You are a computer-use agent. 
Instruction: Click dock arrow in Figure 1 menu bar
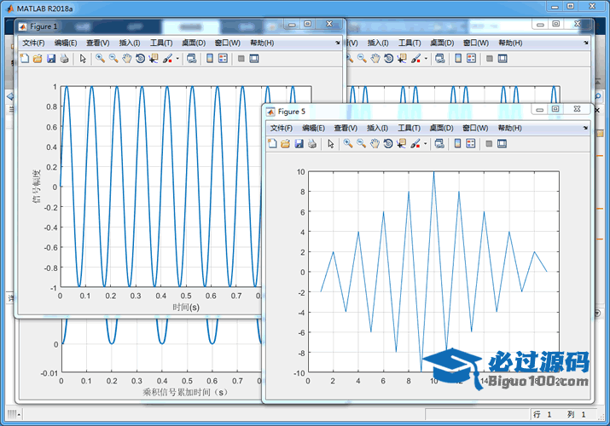tap(337, 43)
